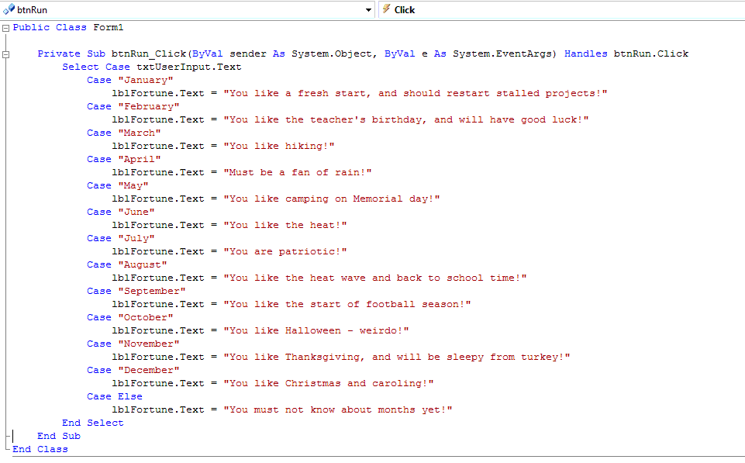Collapse the btnRun_Click Sub outline

5,54
